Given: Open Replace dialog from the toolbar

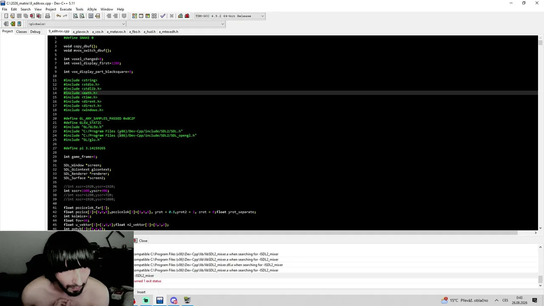Looking at the screenshot, I should click(82, 16).
